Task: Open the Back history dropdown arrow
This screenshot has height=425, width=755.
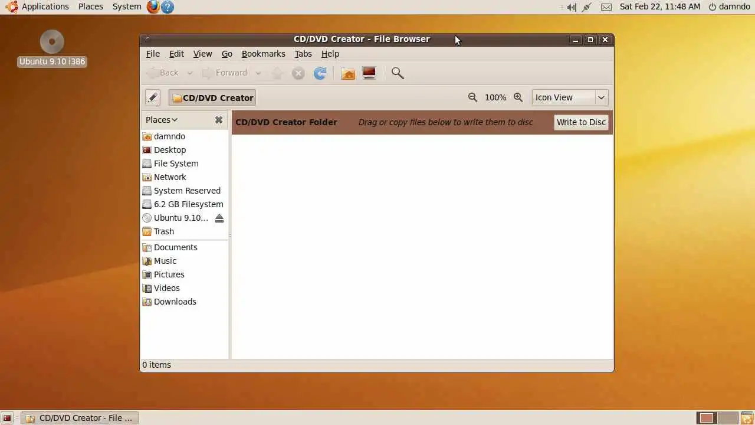Action: tap(189, 73)
